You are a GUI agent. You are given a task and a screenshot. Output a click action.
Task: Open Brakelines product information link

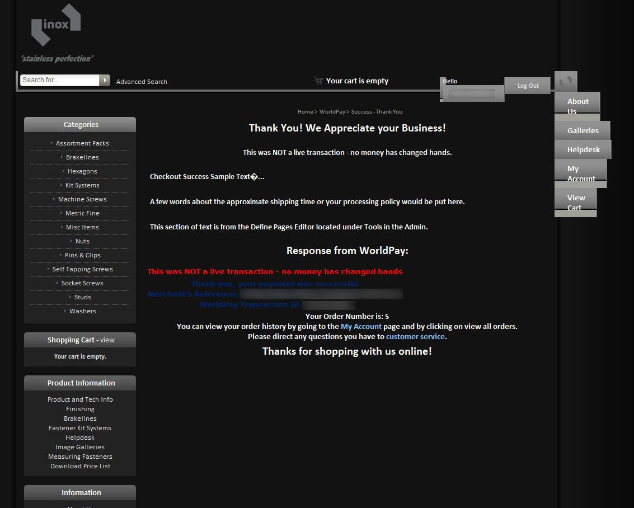tap(80, 418)
